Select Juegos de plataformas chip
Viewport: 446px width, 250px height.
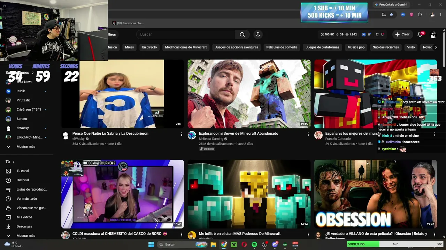click(x=322, y=47)
